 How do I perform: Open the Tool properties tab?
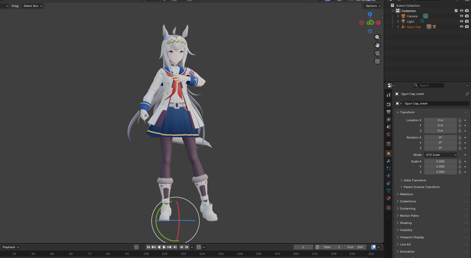[x=389, y=95]
